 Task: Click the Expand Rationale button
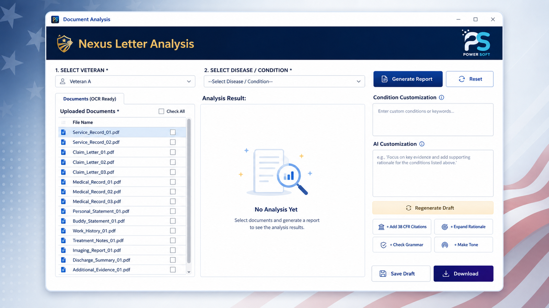click(464, 227)
